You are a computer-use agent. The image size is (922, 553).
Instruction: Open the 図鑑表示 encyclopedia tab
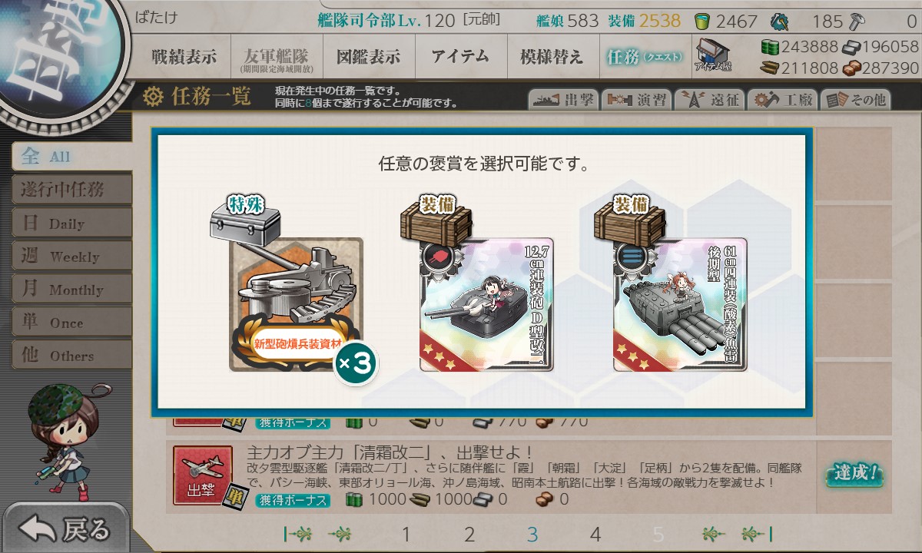pyautogui.click(x=369, y=56)
